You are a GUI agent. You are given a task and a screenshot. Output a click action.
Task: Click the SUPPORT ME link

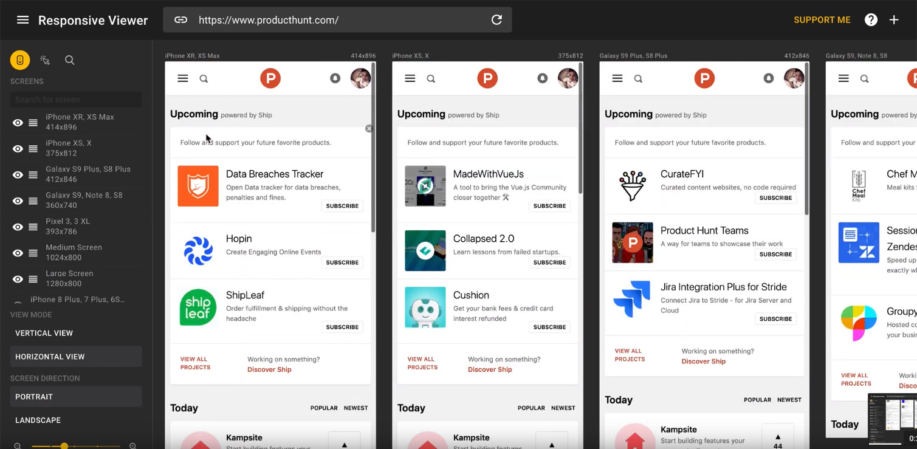(822, 20)
